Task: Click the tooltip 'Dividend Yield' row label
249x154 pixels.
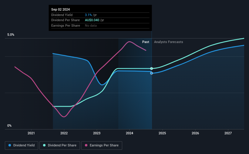Action: (62, 15)
